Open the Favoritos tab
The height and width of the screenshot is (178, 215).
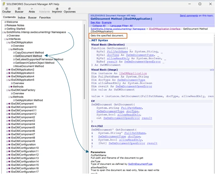tap(45, 18)
